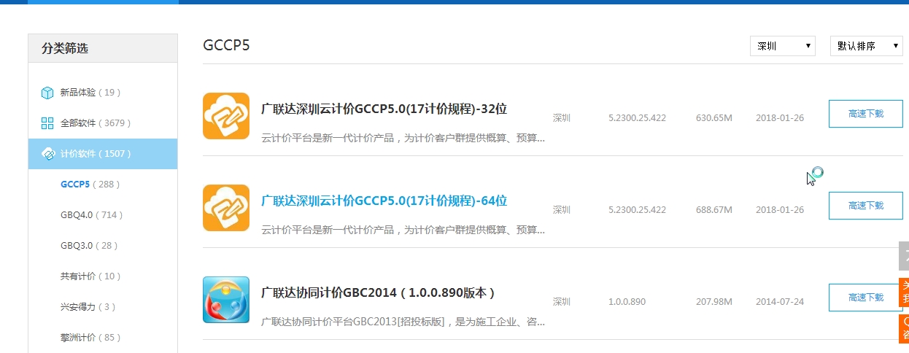Click date 2018-01-26 in 32位 row
909x353 pixels.
[x=780, y=118]
